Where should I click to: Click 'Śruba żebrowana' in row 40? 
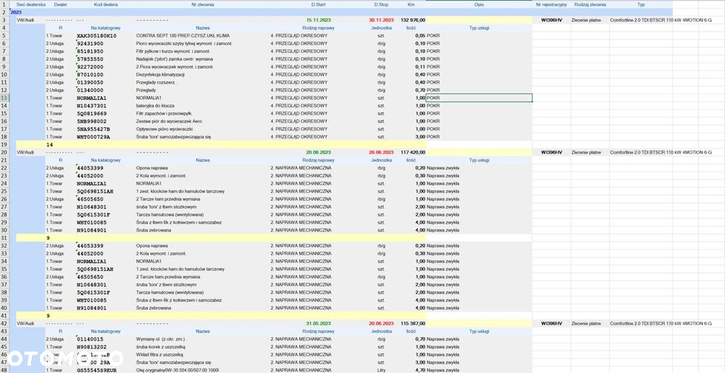(154, 308)
